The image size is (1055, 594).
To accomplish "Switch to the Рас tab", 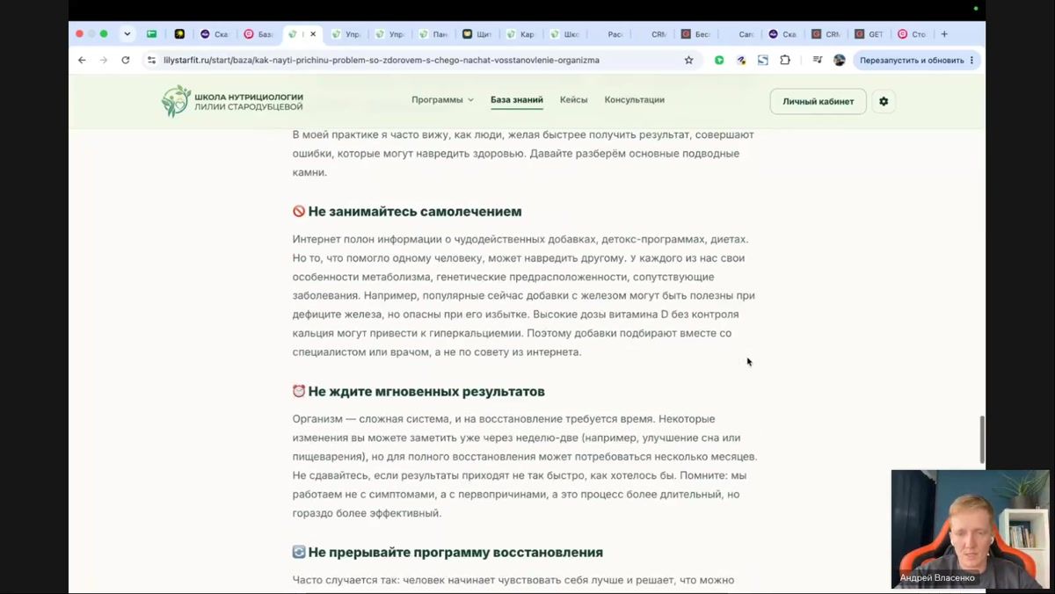I will tap(609, 34).
